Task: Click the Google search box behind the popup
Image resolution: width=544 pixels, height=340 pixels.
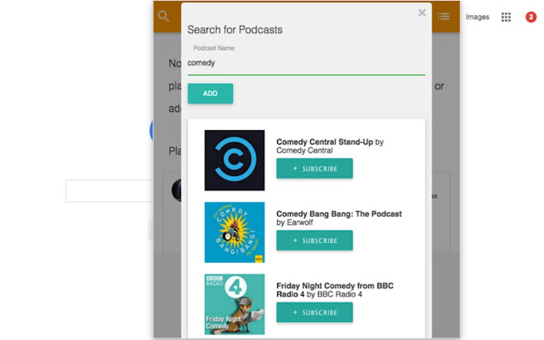Action: tap(109, 191)
